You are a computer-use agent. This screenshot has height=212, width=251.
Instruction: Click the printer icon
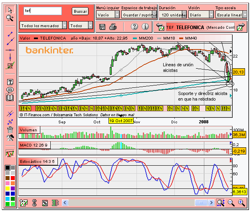(x=113, y=27)
